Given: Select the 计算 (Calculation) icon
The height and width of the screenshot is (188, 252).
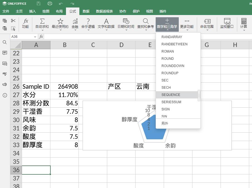Looking at the screenshot, I should point(243,24).
